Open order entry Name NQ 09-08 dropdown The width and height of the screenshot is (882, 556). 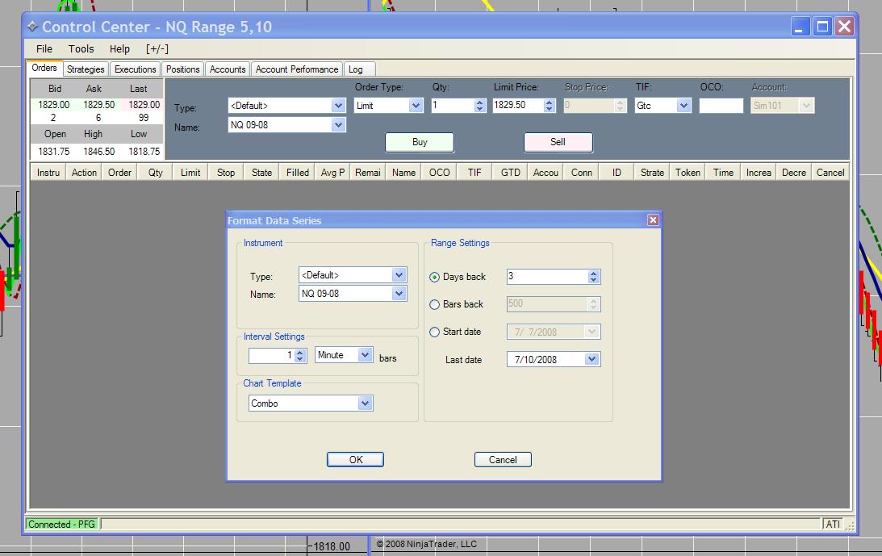(x=337, y=124)
